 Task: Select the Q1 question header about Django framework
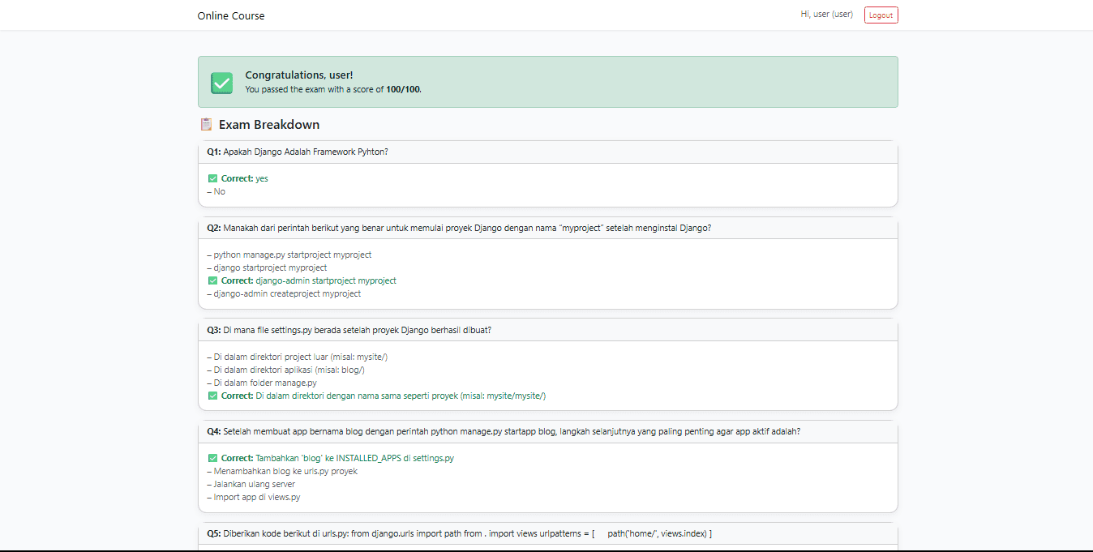tap(298, 152)
